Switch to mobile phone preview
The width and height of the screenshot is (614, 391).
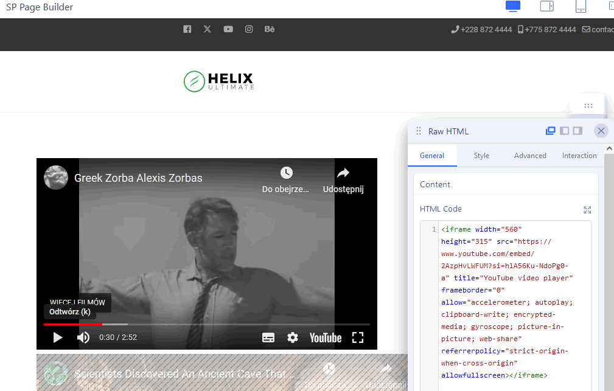click(x=581, y=7)
